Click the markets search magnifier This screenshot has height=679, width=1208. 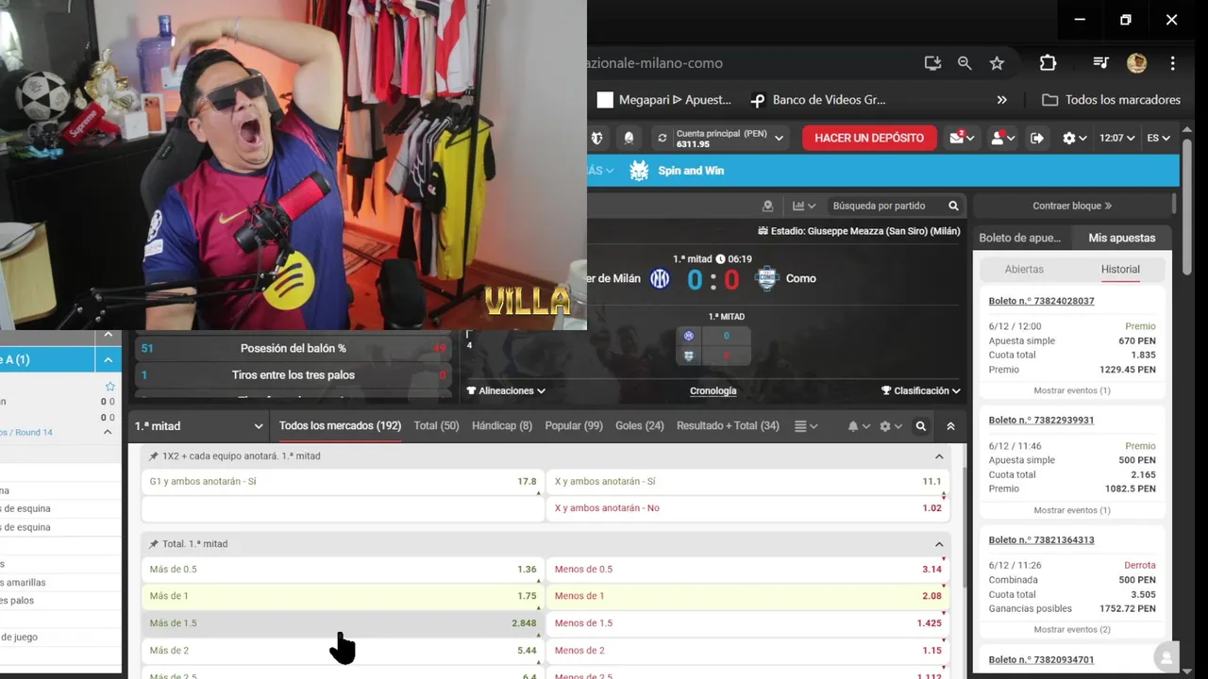coord(921,426)
